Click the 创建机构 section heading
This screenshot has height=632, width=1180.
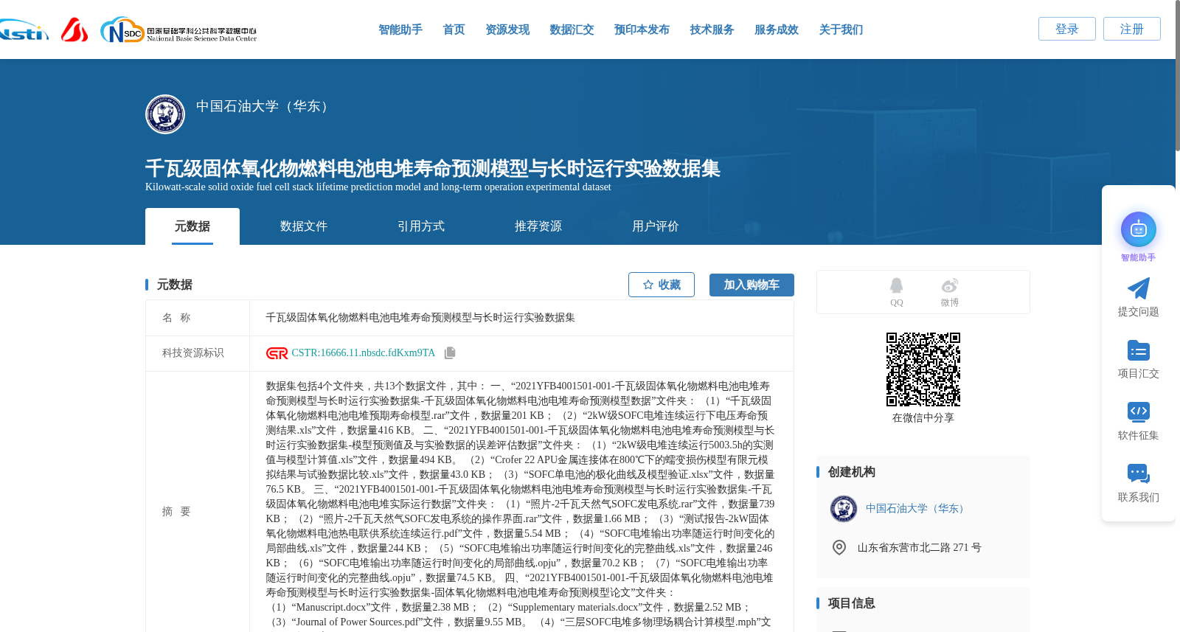[x=852, y=472]
